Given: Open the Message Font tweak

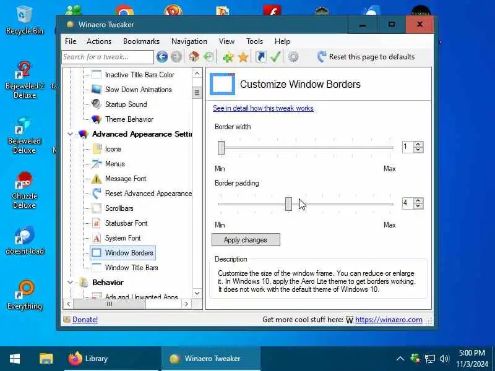Looking at the screenshot, I should point(126,179).
